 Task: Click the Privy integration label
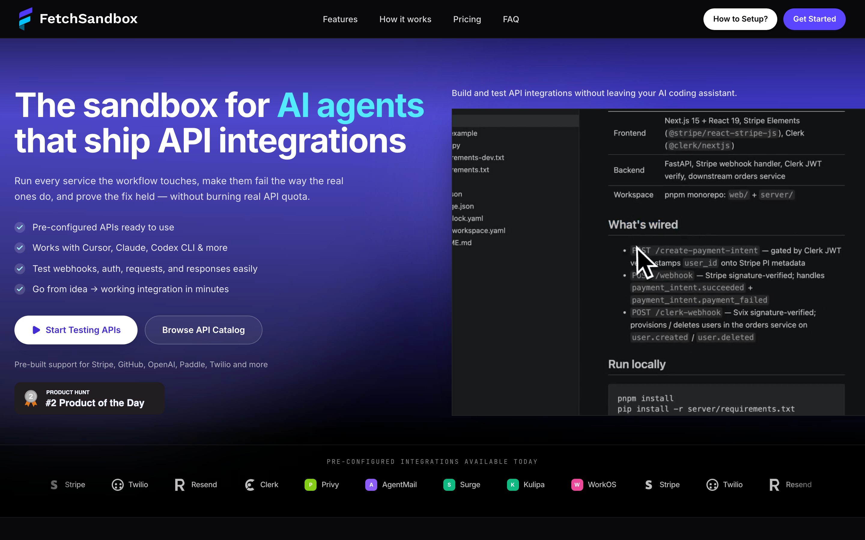click(330, 484)
